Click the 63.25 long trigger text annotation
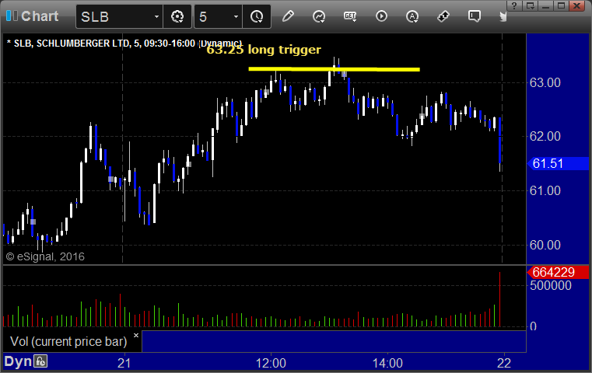Image resolution: width=592 pixels, height=373 pixels. (264, 50)
